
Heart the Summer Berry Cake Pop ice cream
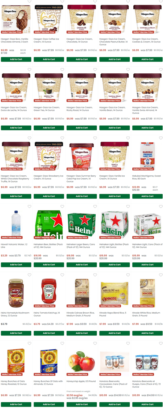coord(95,138)
